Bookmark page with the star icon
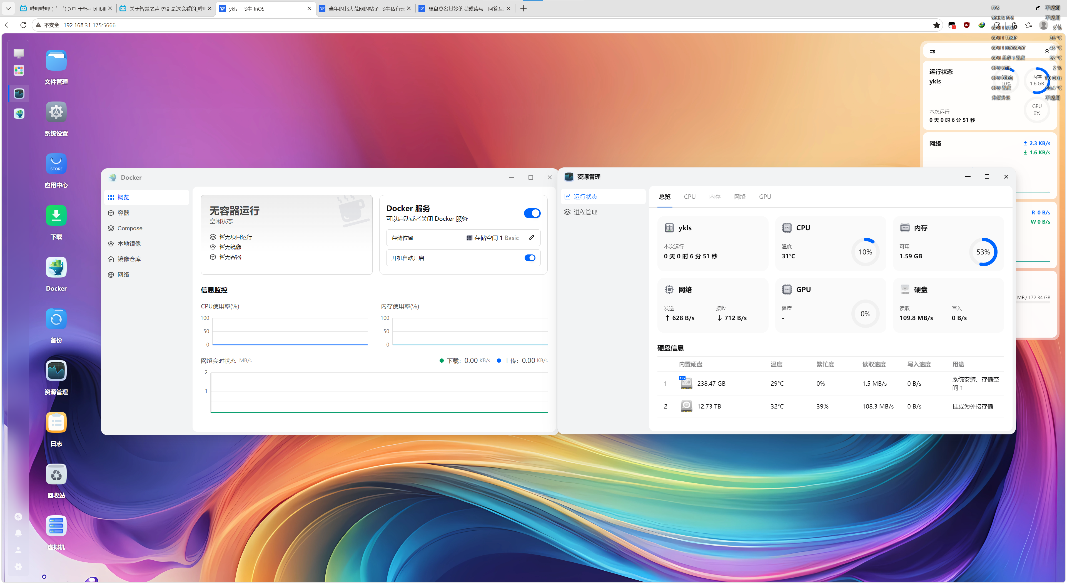The image size is (1067, 584). [x=936, y=25]
